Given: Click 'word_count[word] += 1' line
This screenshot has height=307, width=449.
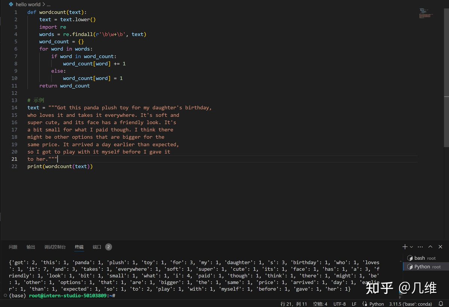Looking at the screenshot, I should (94, 64).
